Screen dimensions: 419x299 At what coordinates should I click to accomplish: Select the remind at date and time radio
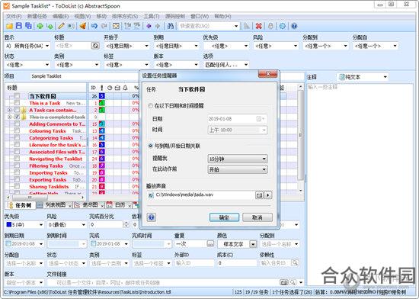150,106
